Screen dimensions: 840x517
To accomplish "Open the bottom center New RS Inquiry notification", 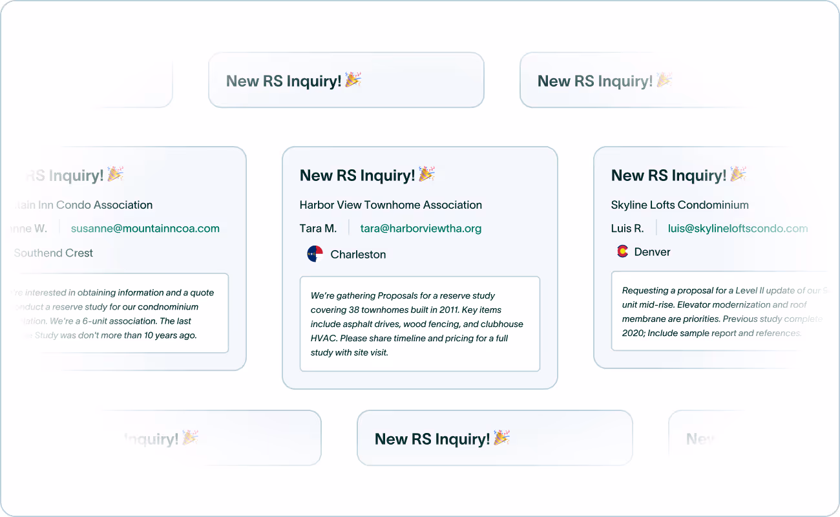I will 495,438.
